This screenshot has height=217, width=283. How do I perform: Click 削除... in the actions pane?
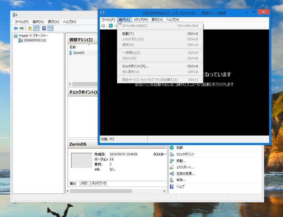[x=181, y=180]
